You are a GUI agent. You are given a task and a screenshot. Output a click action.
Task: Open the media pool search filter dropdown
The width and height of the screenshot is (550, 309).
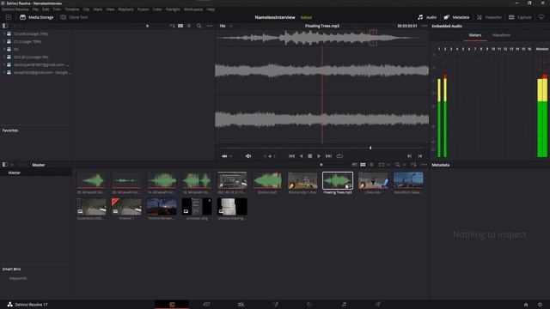coord(404,165)
